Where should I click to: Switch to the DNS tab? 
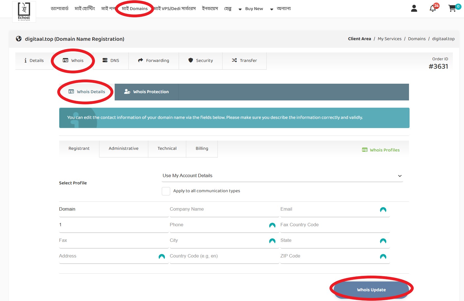(x=111, y=61)
